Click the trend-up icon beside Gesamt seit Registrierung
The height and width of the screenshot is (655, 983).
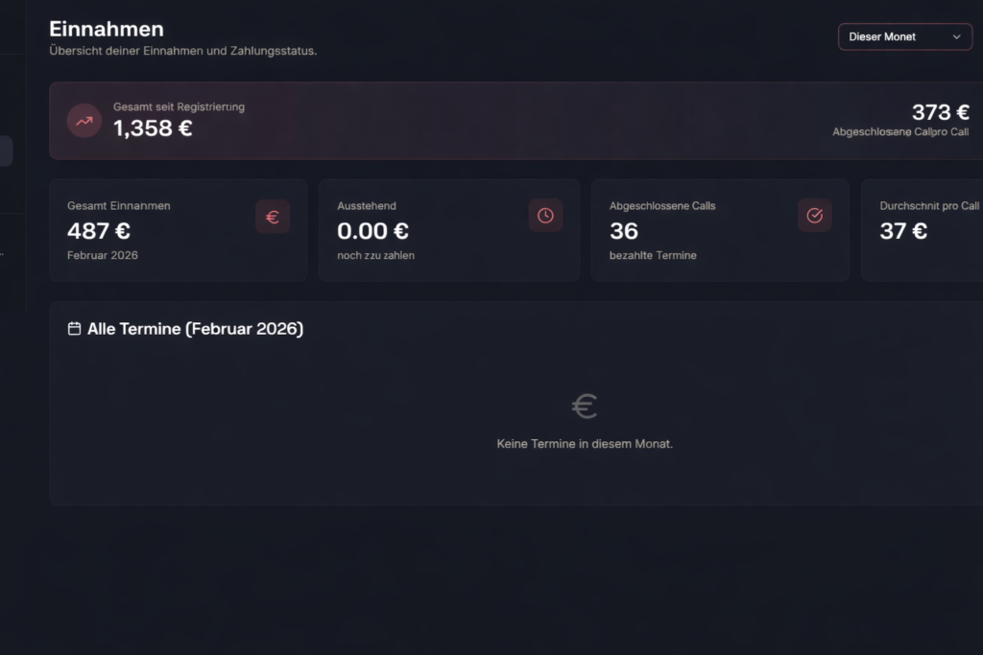[x=84, y=121]
